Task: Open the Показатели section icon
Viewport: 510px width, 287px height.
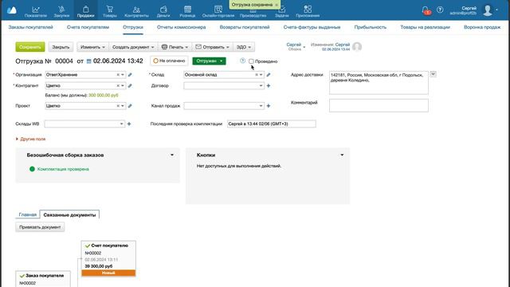Action: [35, 10]
